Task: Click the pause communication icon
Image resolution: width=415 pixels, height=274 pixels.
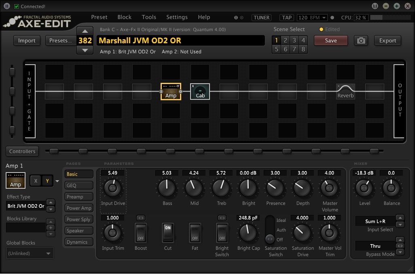Action: click(x=7, y=6)
